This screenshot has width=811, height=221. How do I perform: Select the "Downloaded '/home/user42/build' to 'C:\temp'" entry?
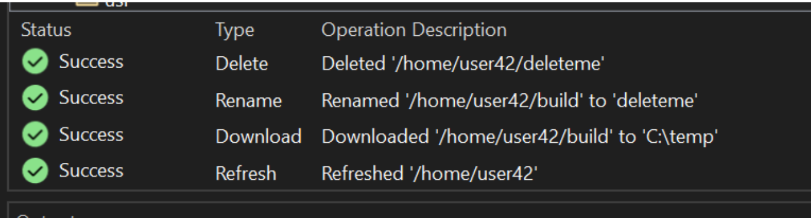[x=519, y=137]
